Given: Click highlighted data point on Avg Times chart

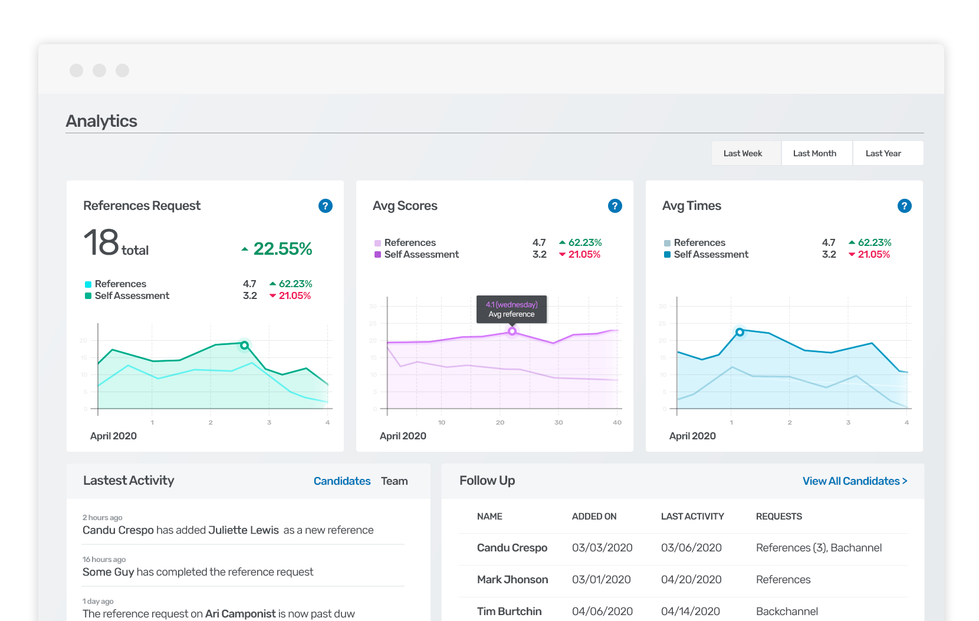Looking at the screenshot, I should [x=740, y=332].
